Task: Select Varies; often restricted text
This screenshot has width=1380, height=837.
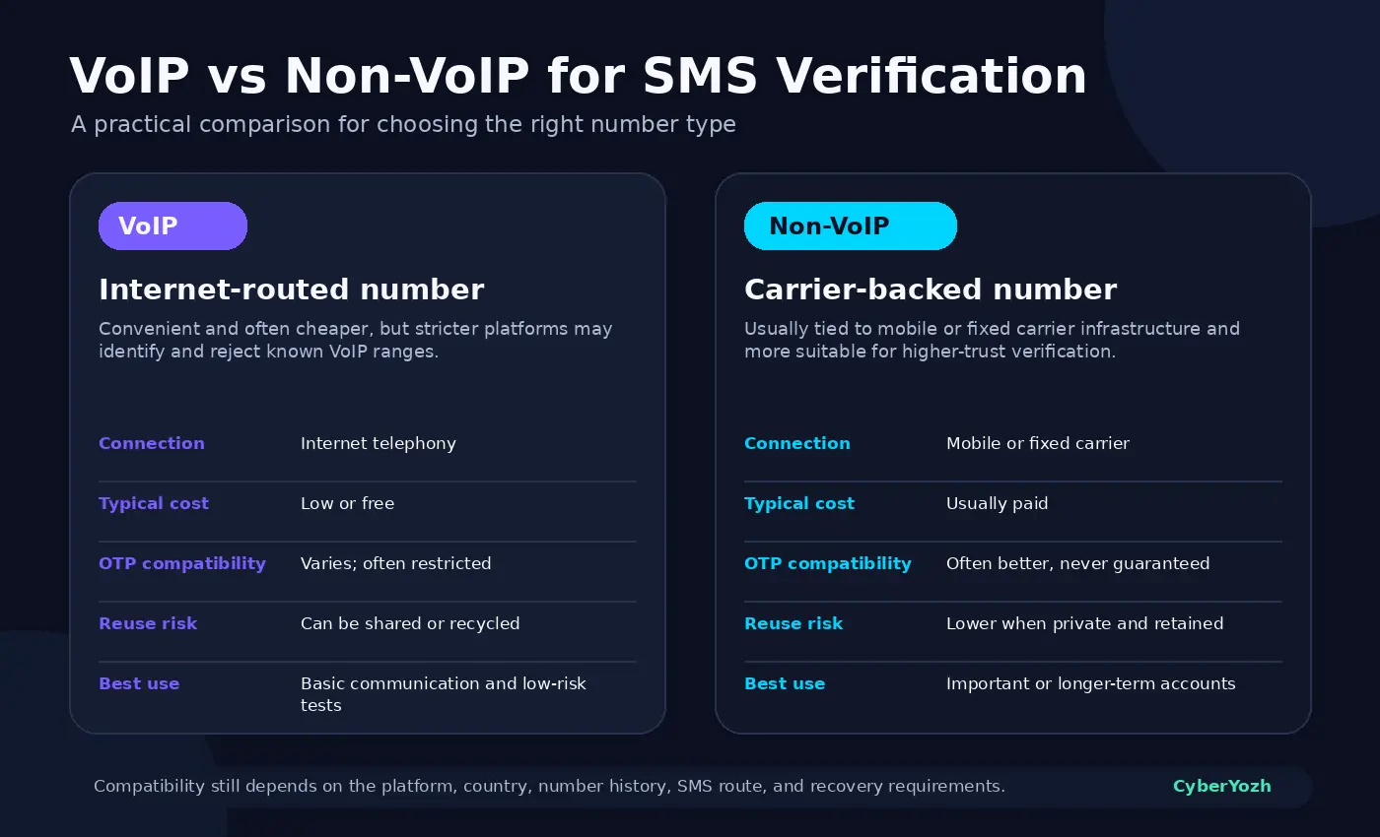Action: click(395, 563)
